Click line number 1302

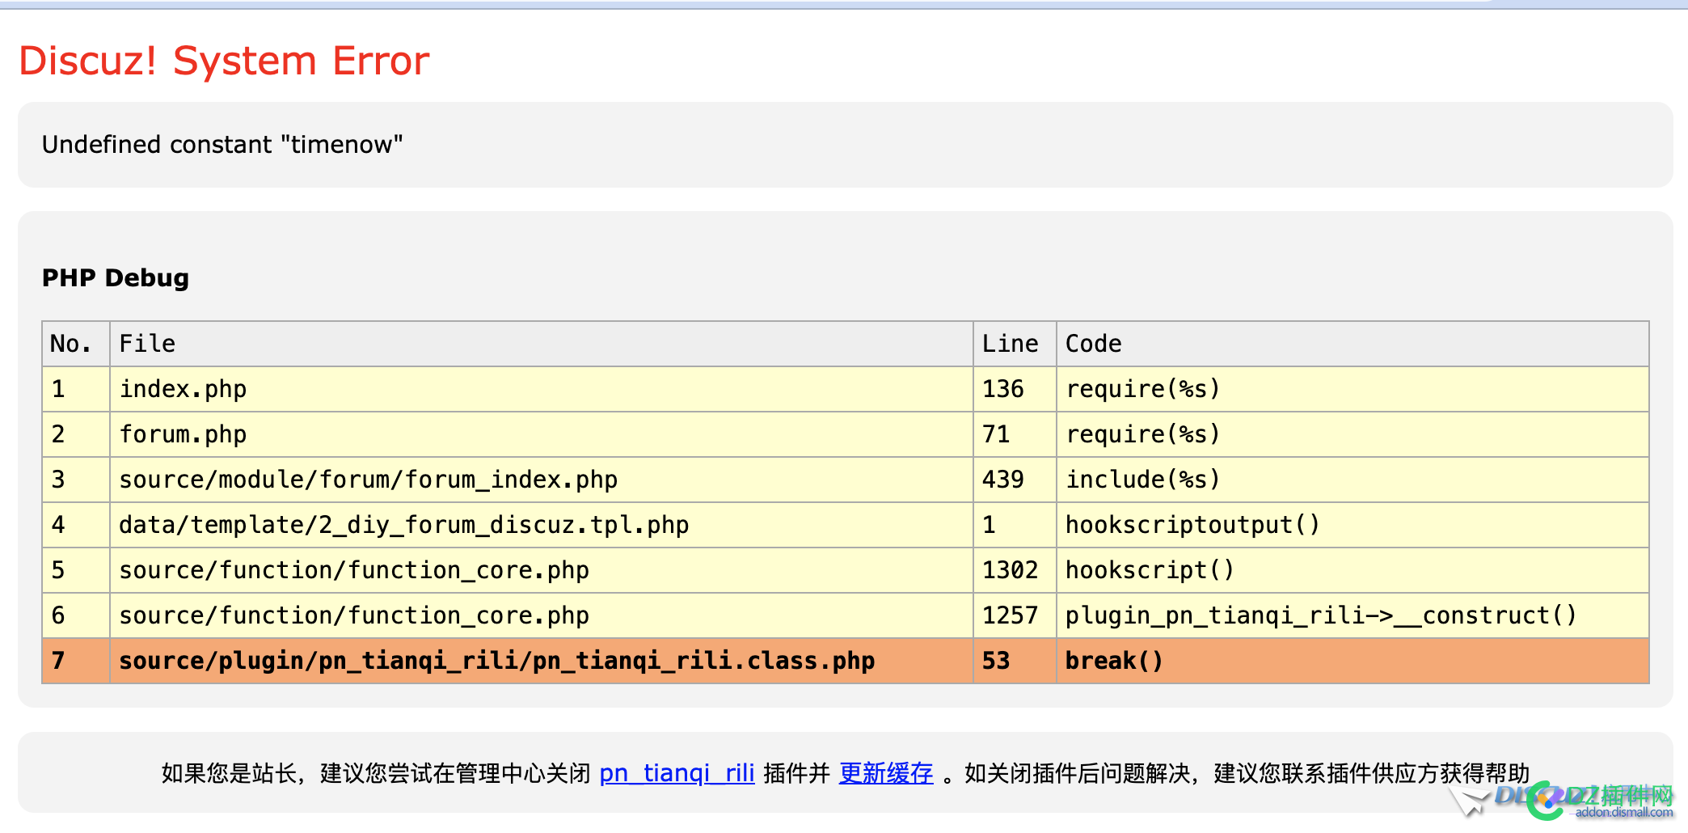(1015, 570)
